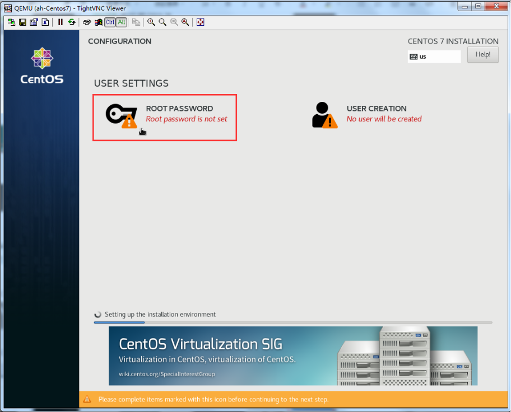Click the Zoom Out magnifier icon

[x=162, y=22]
